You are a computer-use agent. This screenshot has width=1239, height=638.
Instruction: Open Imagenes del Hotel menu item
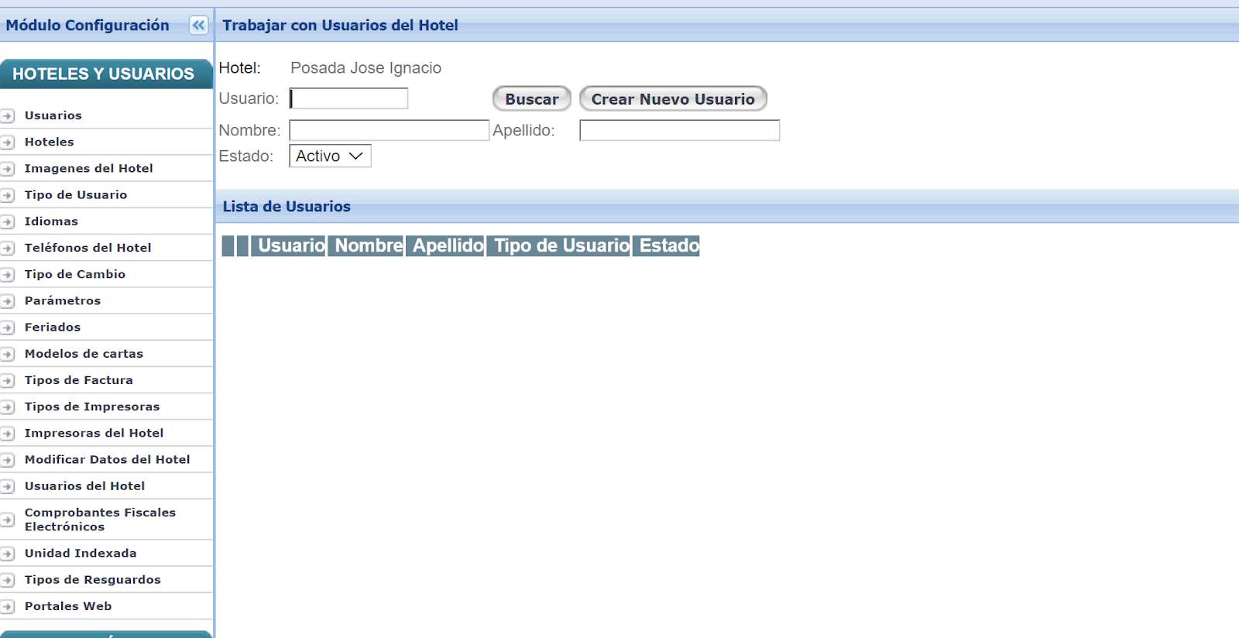tap(88, 169)
